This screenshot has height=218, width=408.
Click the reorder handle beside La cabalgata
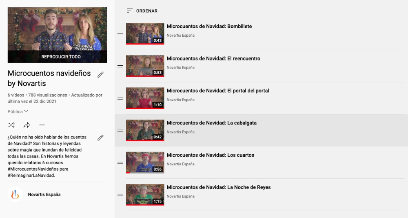coord(120,131)
